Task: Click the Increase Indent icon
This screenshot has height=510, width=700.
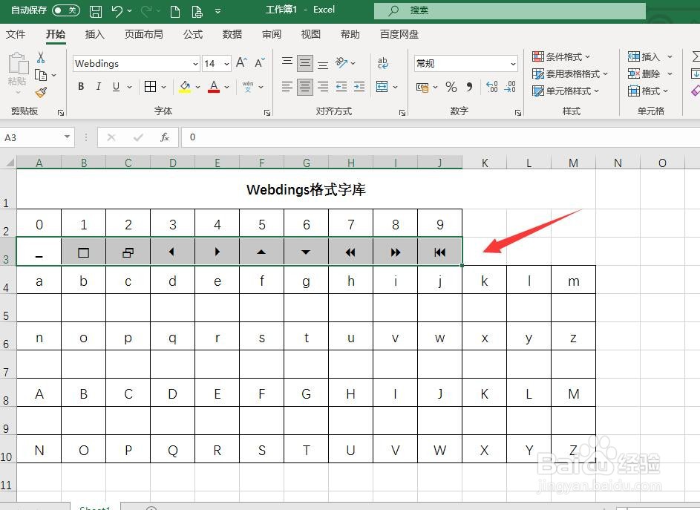Action: pyautogui.click(x=359, y=87)
